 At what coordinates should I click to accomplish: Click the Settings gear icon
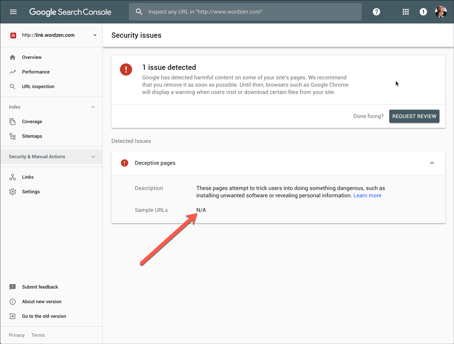[x=12, y=192]
